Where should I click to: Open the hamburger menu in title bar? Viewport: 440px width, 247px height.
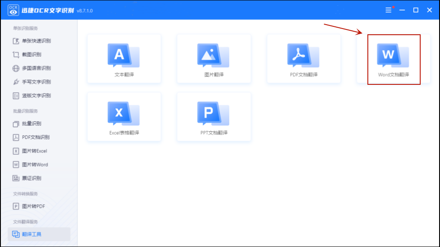pos(389,10)
